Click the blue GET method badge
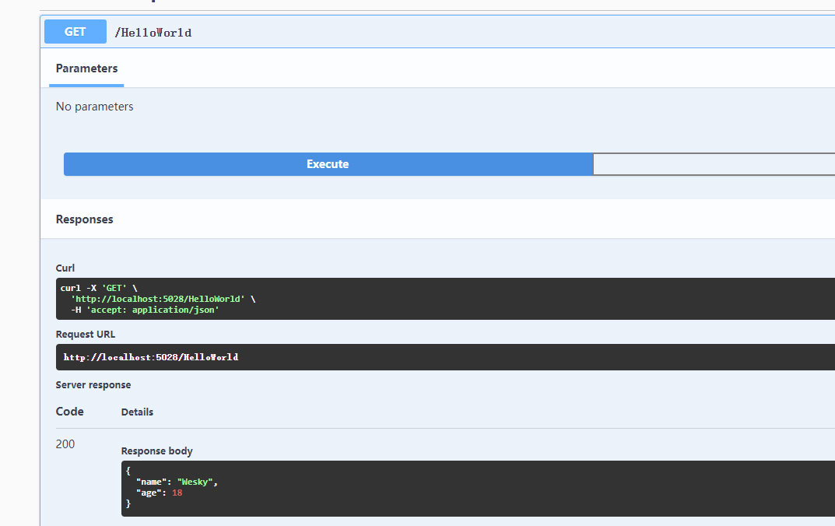Image resolution: width=835 pixels, height=526 pixels. tap(75, 32)
